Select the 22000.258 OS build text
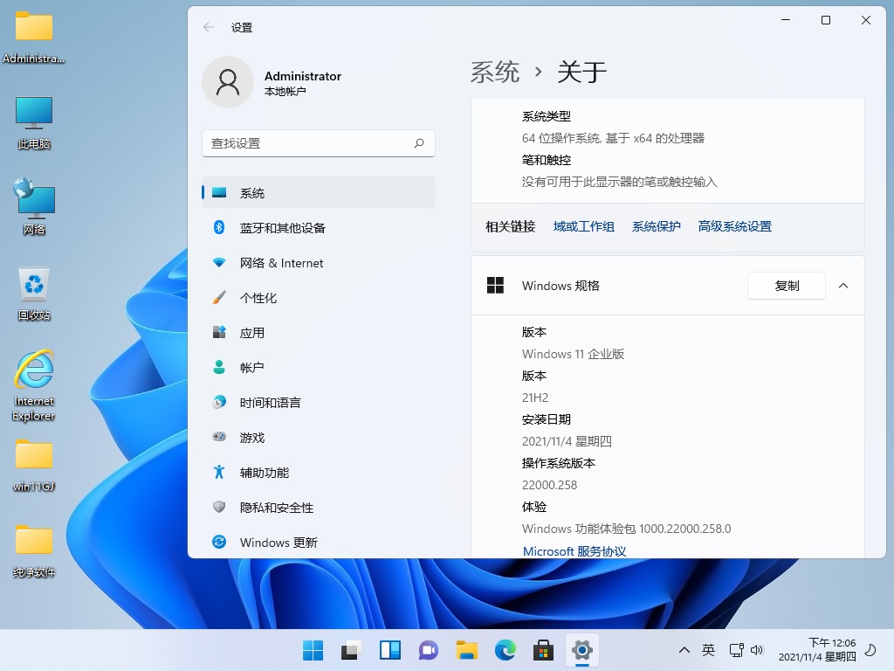 [x=550, y=485]
